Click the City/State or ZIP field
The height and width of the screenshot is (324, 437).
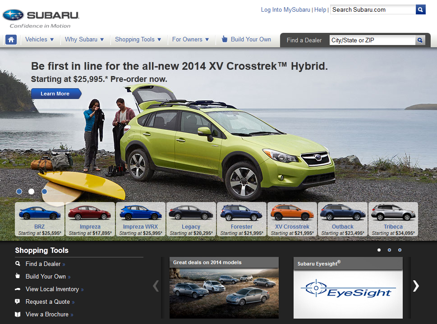pyautogui.click(x=372, y=40)
